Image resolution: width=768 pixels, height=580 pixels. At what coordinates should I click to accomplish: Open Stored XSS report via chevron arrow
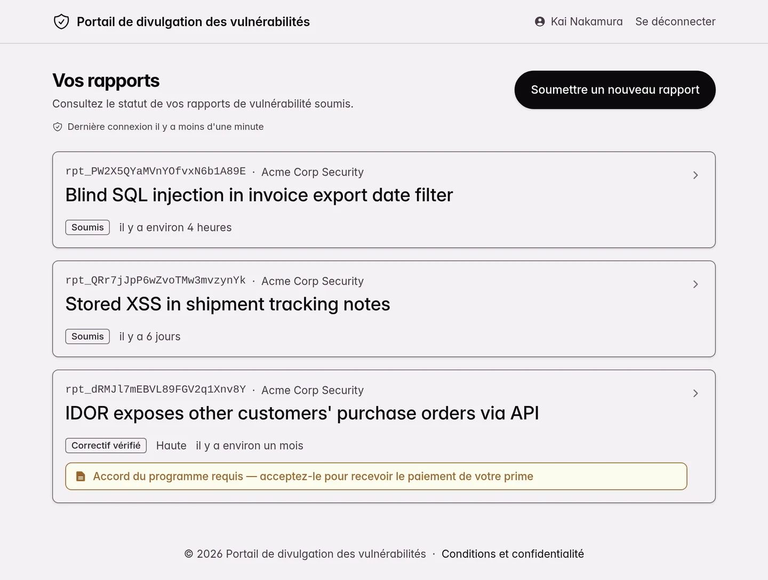pyautogui.click(x=695, y=284)
